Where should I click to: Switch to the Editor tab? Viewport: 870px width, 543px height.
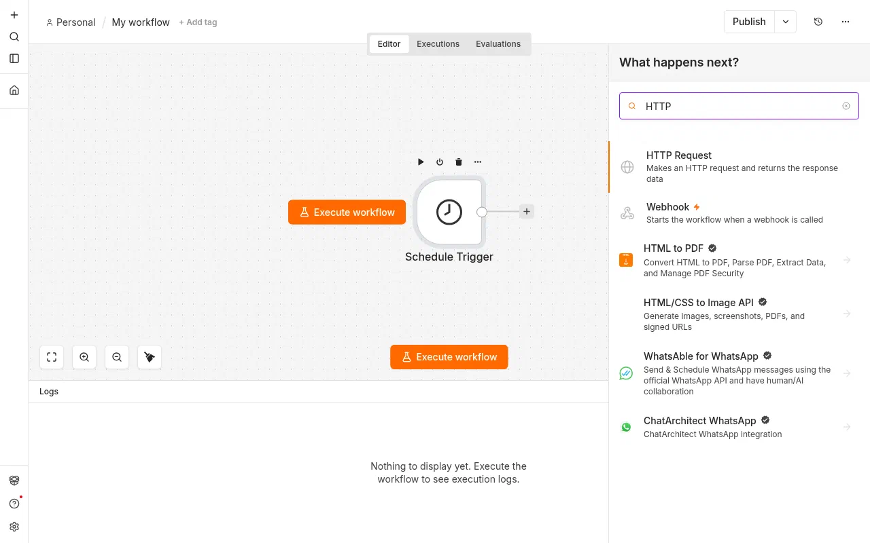[x=389, y=44]
